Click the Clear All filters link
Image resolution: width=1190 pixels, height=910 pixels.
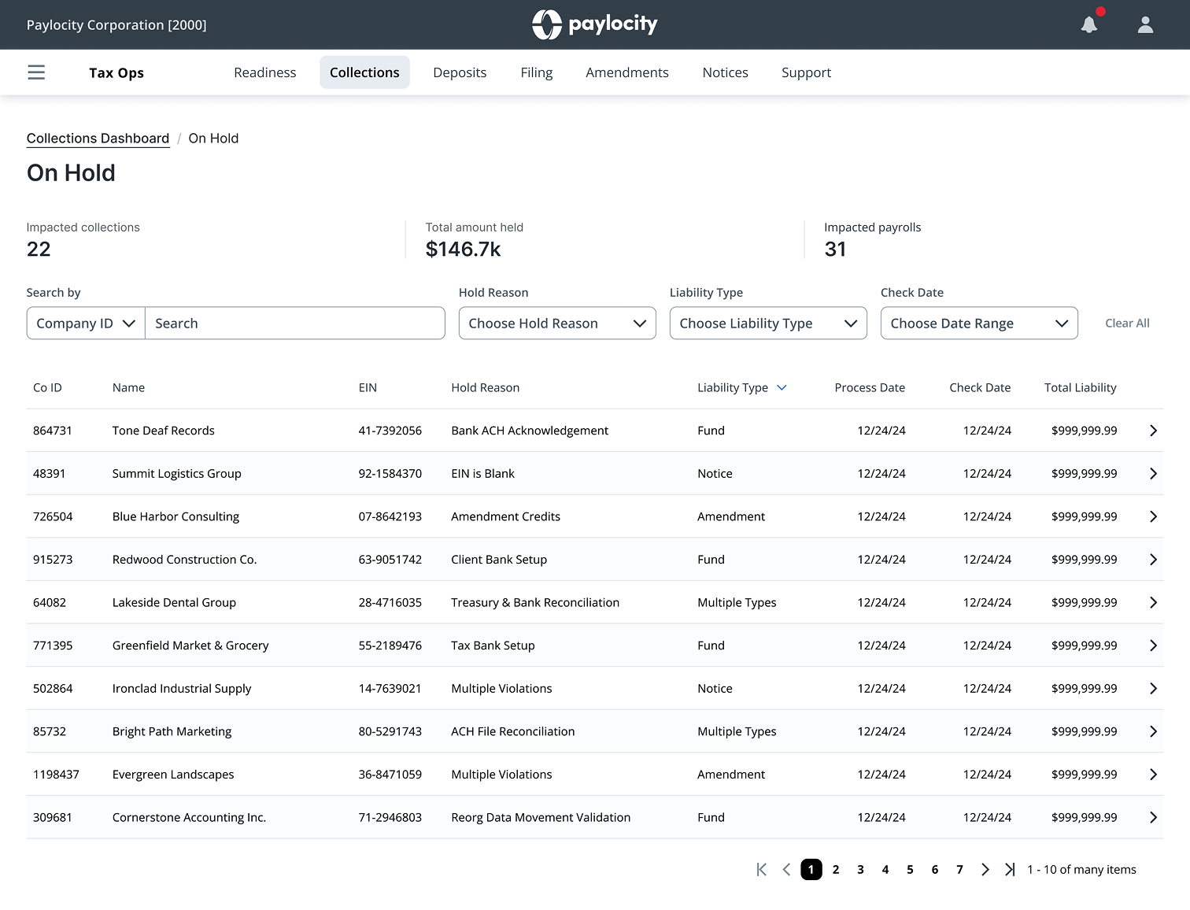[x=1127, y=324]
